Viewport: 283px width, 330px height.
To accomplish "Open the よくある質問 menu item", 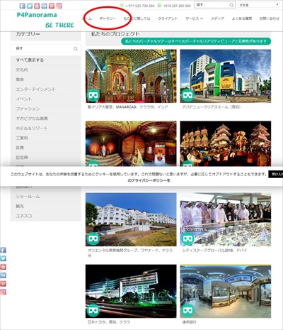I will click(242, 18).
